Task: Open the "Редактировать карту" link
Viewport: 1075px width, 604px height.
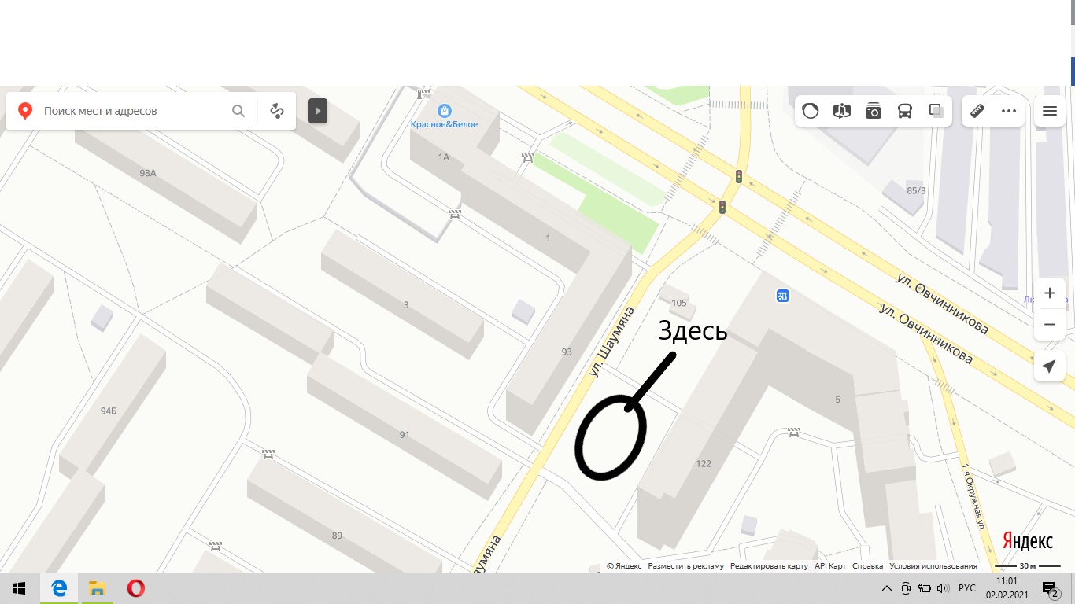Action: pos(769,566)
